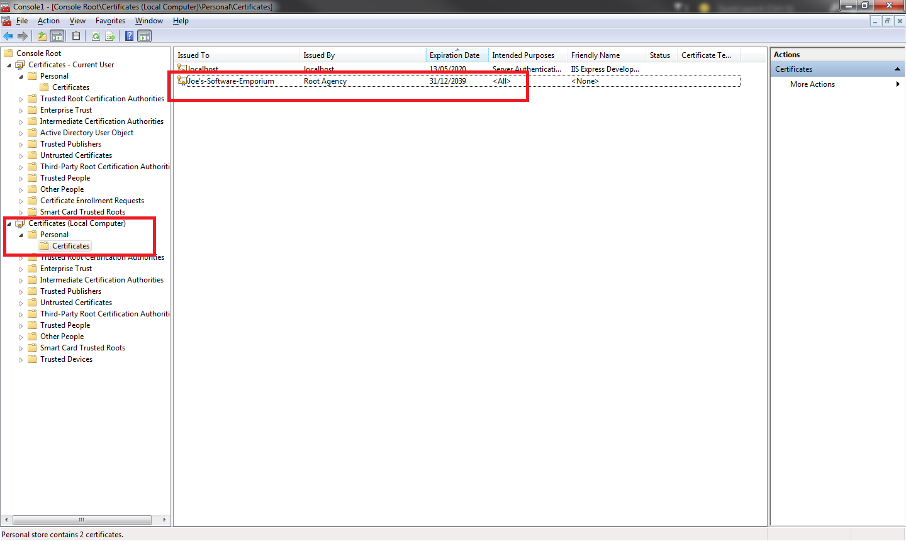Collapse the Certificates section in Actions pane
The width and height of the screenshot is (906, 541).
pos(897,69)
